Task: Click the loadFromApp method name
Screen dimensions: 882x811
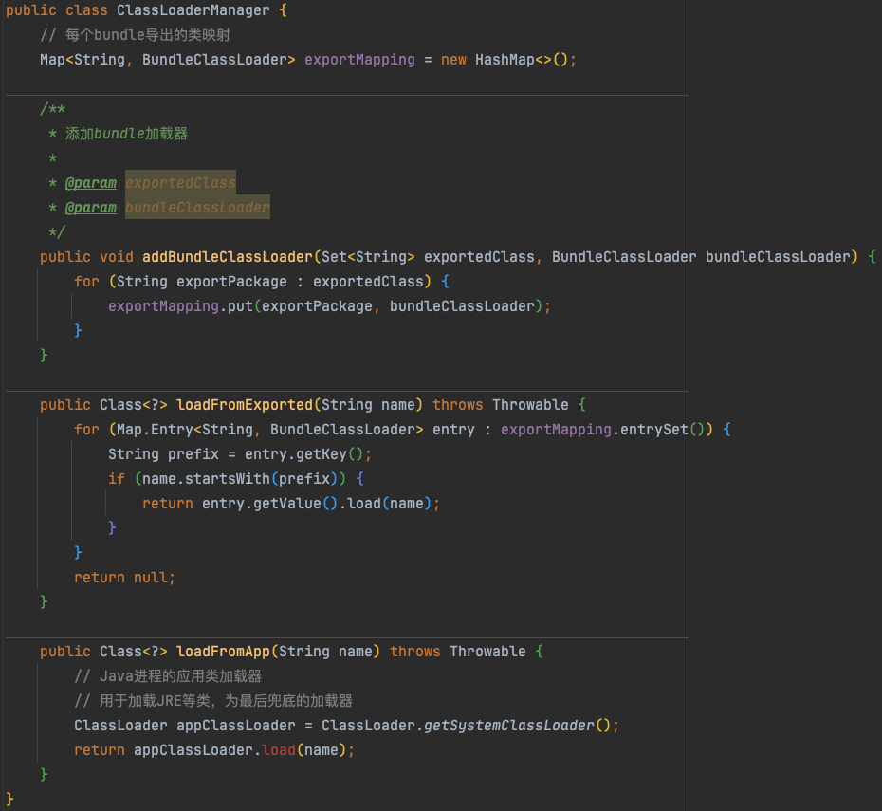Action: [223, 652]
